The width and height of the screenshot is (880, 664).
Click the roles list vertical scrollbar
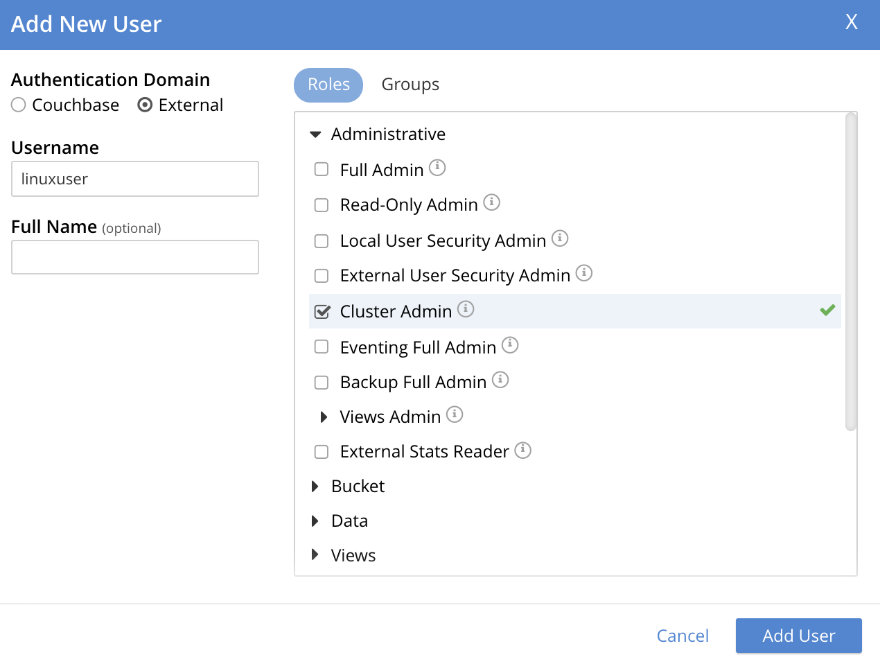click(x=851, y=272)
